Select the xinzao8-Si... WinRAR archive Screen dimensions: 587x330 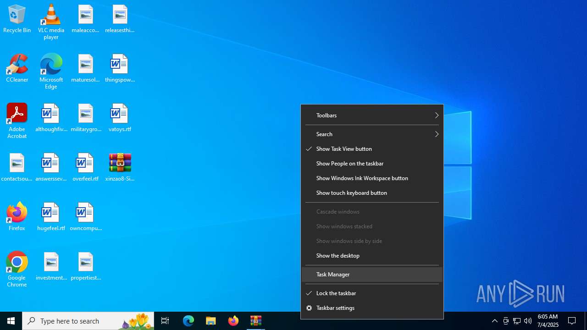120,168
